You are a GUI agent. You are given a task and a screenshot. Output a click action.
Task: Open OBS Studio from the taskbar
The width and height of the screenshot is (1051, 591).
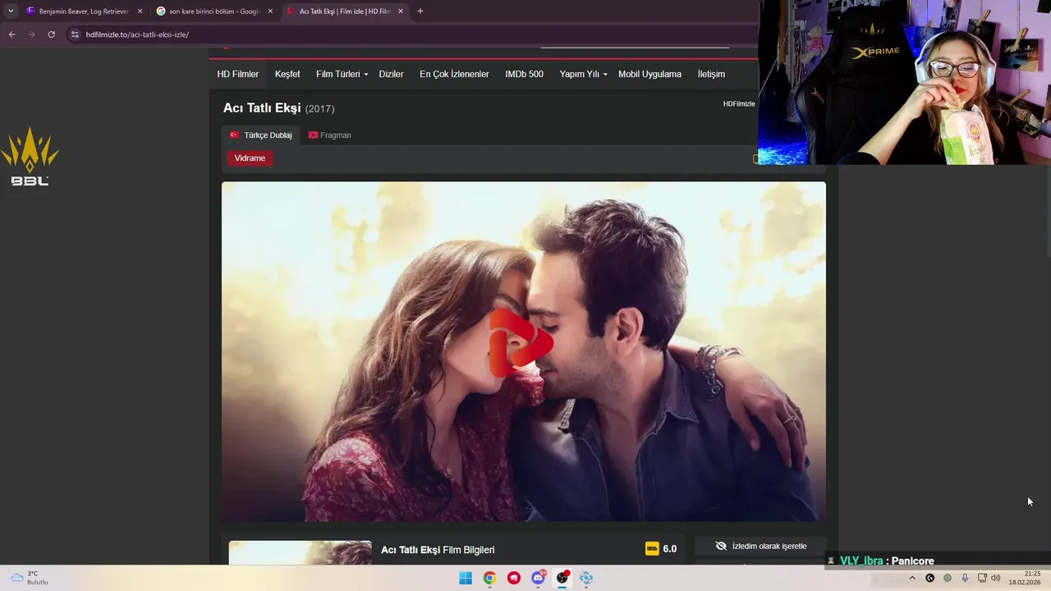(x=562, y=578)
